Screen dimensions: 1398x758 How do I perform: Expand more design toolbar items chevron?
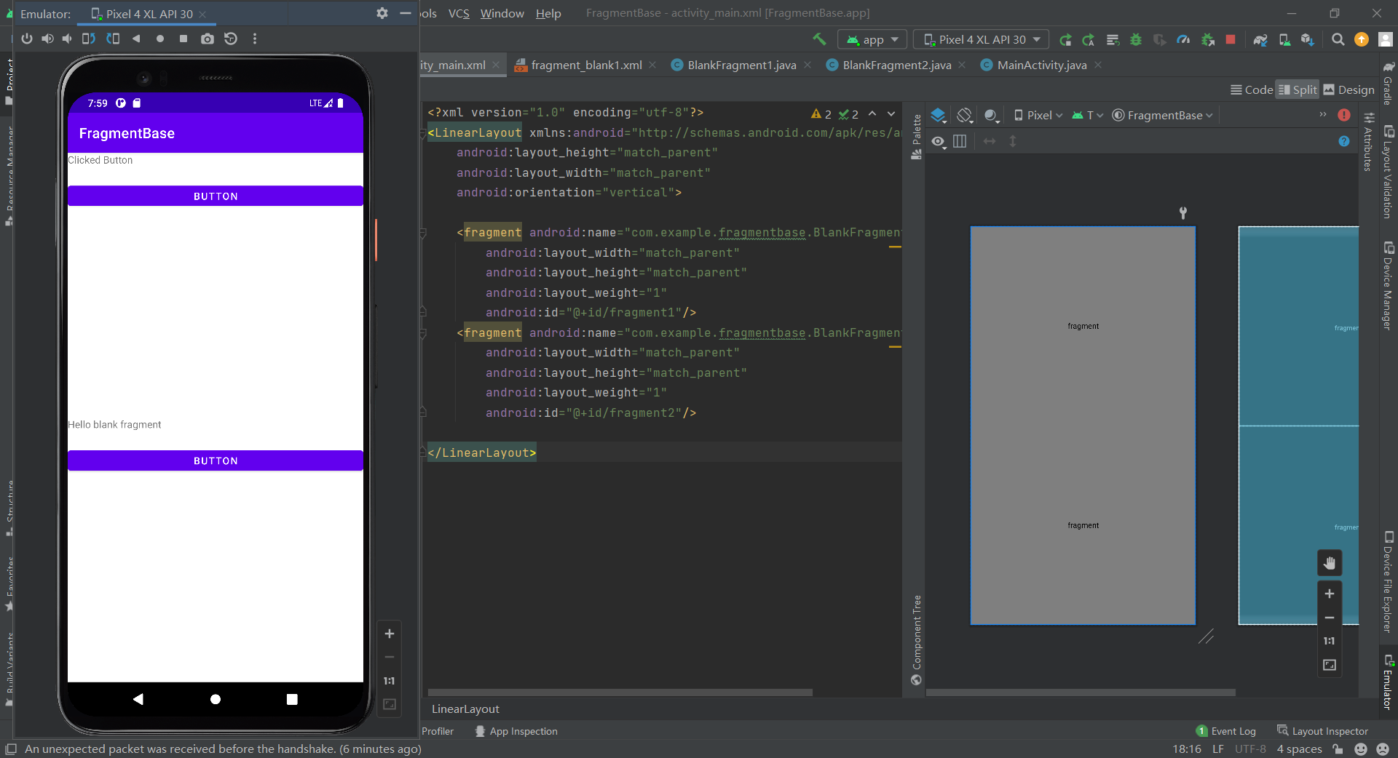click(x=1323, y=114)
